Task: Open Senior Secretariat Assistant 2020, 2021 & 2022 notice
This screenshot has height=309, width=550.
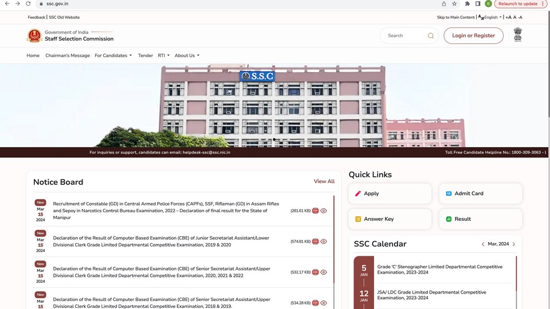Action: (x=162, y=272)
